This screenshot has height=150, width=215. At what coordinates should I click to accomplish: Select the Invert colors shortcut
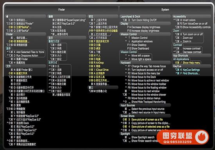tap(184, 20)
